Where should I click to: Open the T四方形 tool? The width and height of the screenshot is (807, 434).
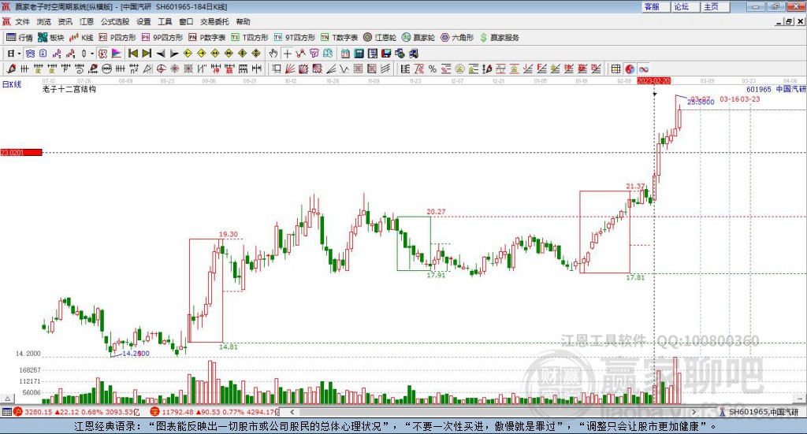(x=250, y=38)
